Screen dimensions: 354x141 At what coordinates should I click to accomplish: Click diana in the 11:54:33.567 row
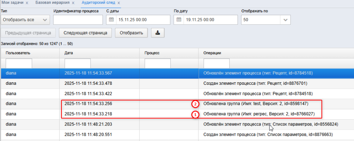point(11,73)
